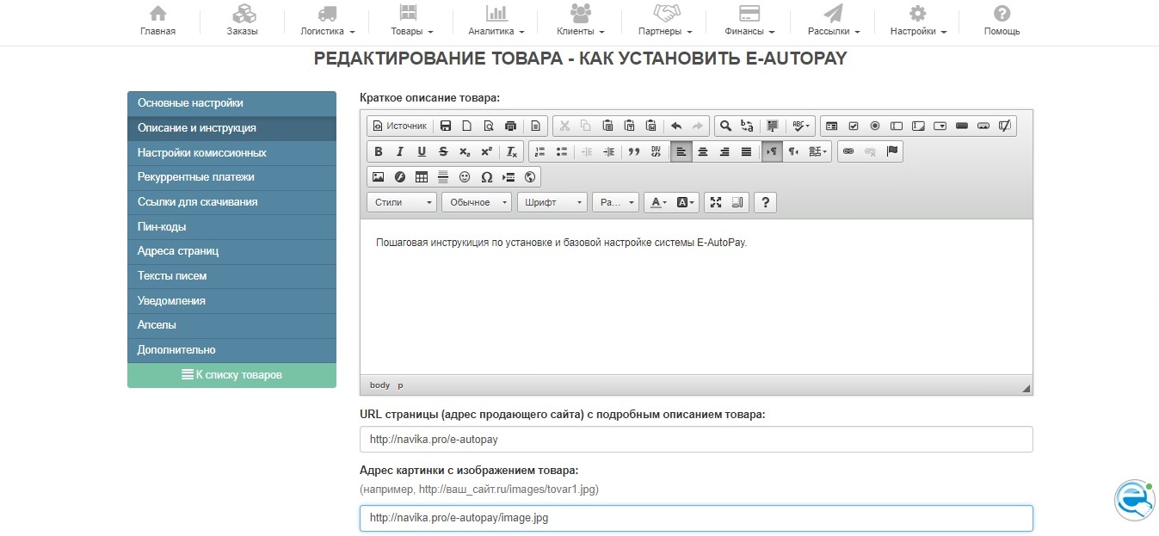The width and height of the screenshot is (1159, 536).
Task: Insert a table using the table icon
Action: pyautogui.click(x=422, y=177)
